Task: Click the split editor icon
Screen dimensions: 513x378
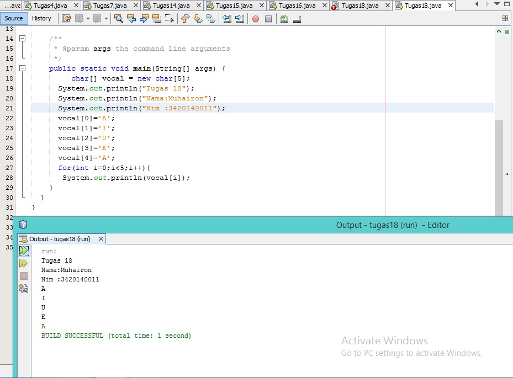Action: click(505, 18)
